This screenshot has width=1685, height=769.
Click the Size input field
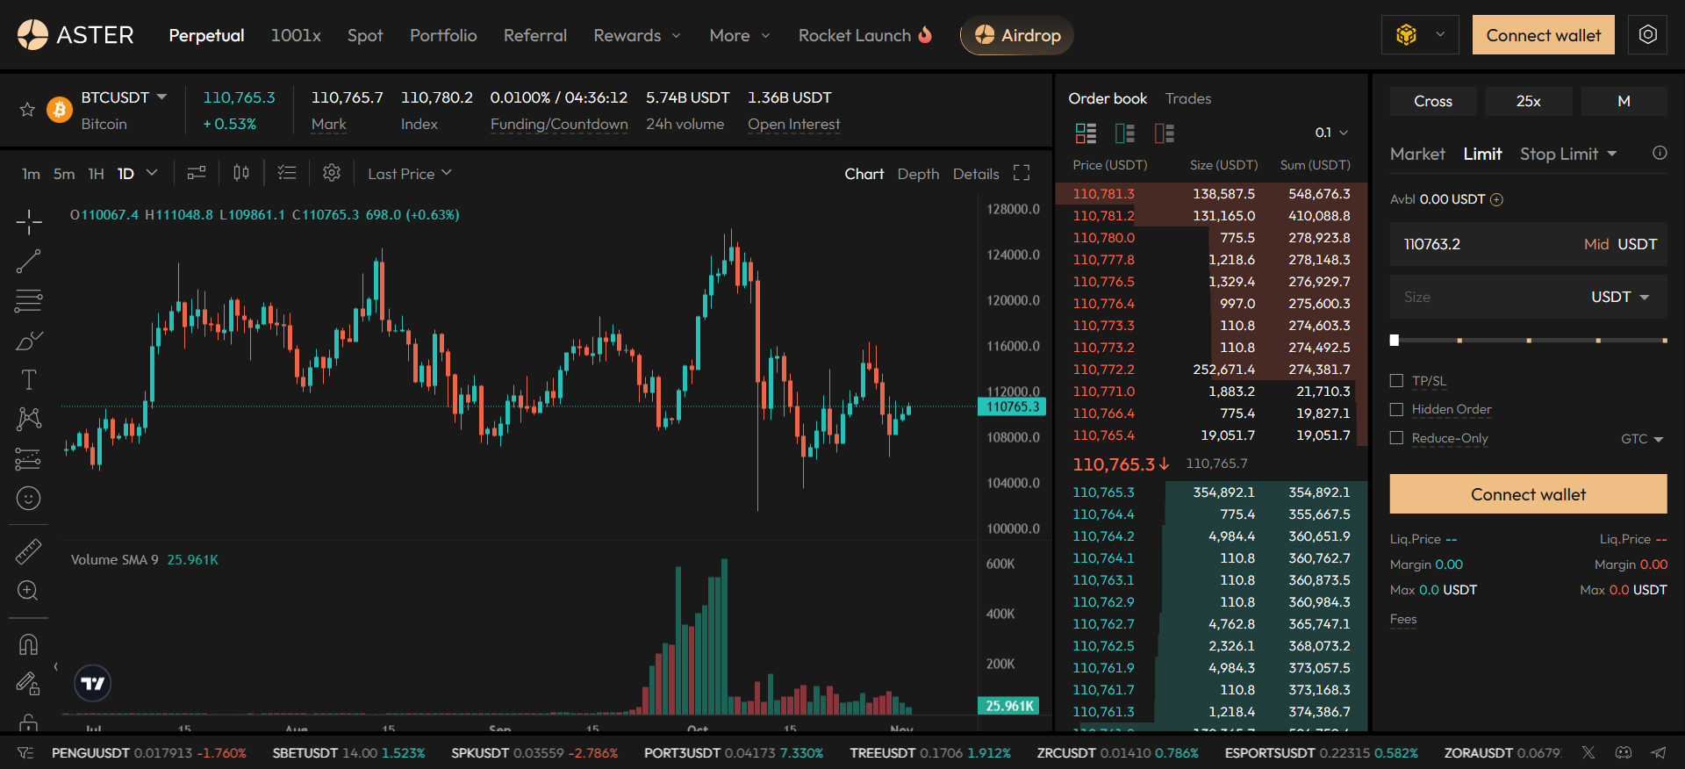[x=1528, y=297]
